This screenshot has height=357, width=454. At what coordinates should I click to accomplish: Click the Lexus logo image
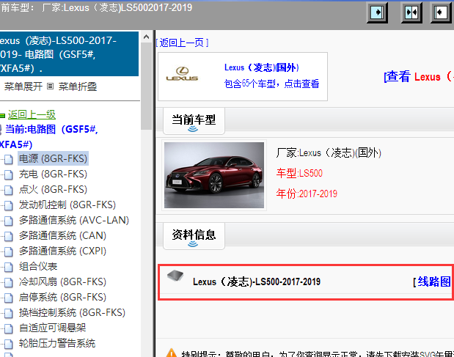182,74
